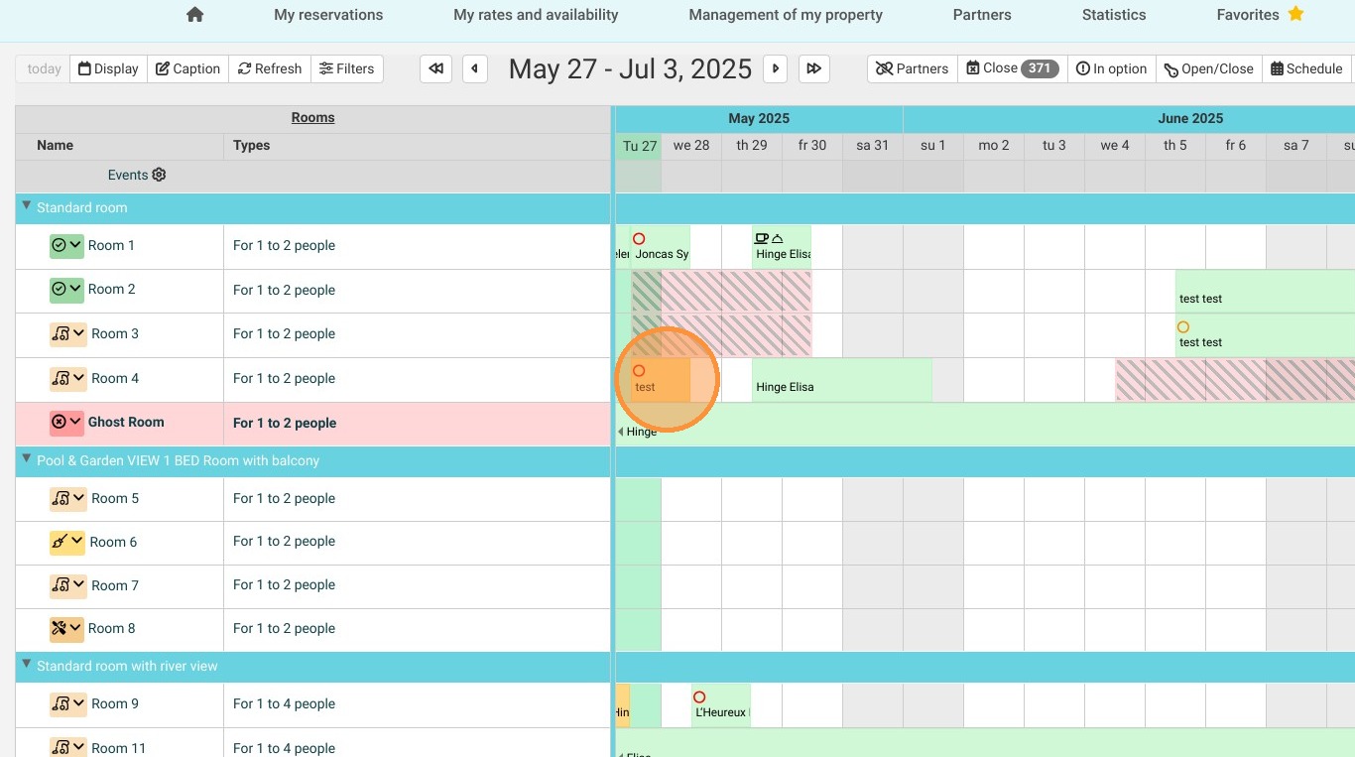Viewport: 1355px width, 757px height.
Task: Collapse Pool & Garden VIEW room group
Action: tap(27, 459)
